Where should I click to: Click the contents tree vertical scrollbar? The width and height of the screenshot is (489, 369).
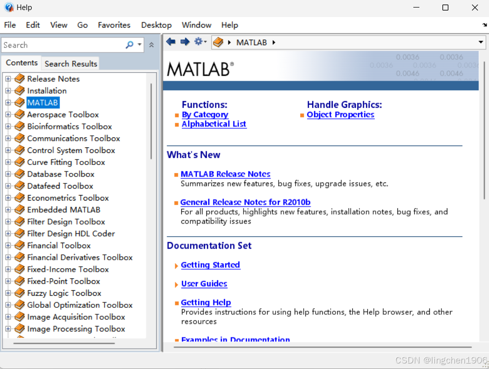pos(151,121)
